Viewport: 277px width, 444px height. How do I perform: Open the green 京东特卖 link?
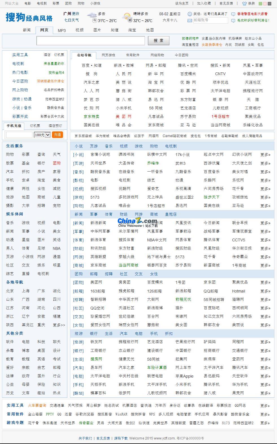(x=91, y=116)
